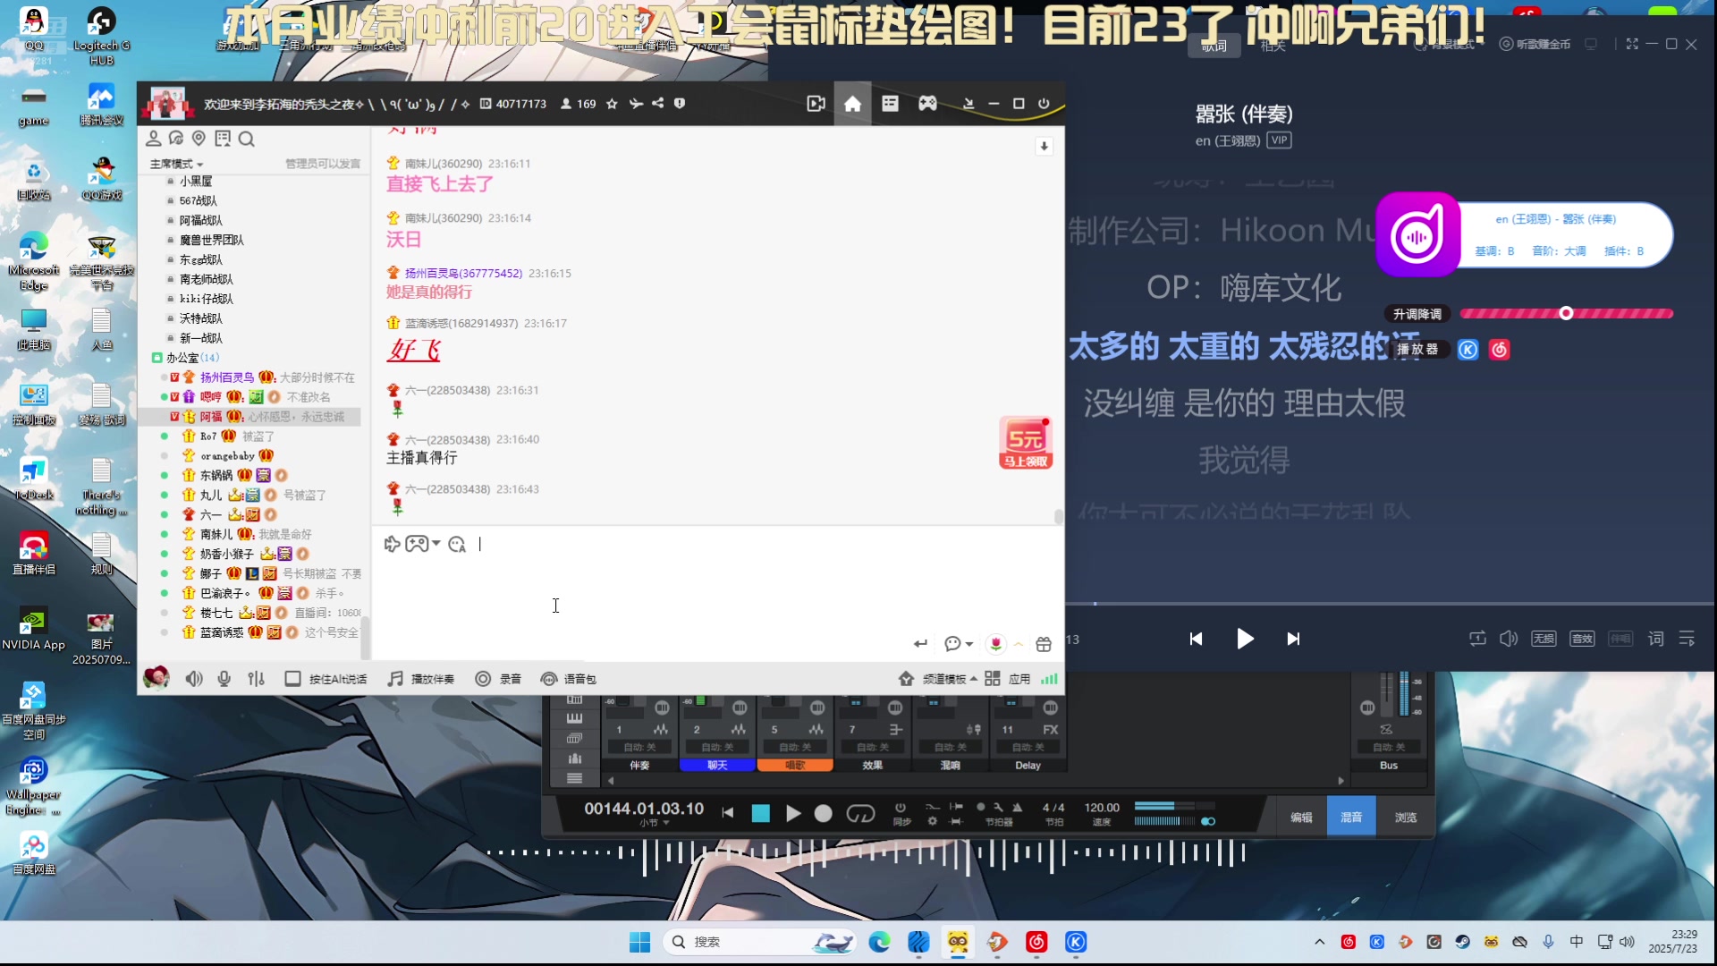Image resolution: width=1717 pixels, height=966 pixels.
Task: Open the user profile icon above channel list
Action: [154, 139]
